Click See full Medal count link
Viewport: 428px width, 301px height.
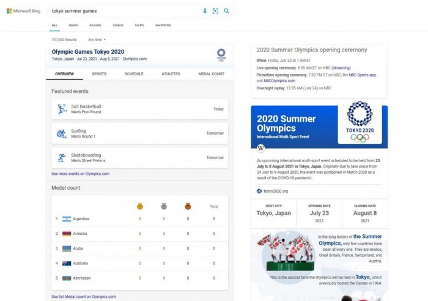tap(83, 297)
